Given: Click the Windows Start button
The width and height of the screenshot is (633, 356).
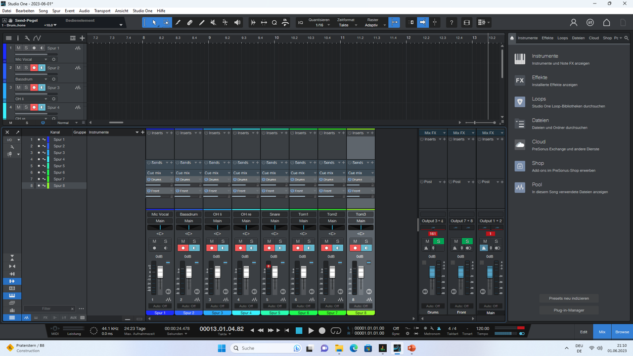Looking at the screenshot, I should click(x=222, y=348).
